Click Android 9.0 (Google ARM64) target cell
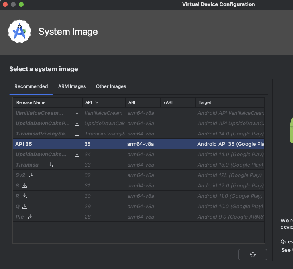The height and width of the screenshot is (269, 293). (230, 217)
